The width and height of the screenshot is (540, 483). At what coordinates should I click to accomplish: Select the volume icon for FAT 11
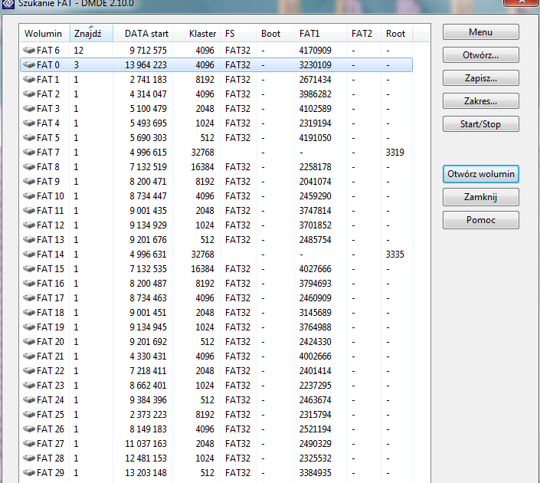click(29, 210)
